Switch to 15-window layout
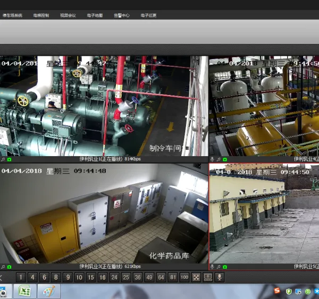 tap(91, 277)
